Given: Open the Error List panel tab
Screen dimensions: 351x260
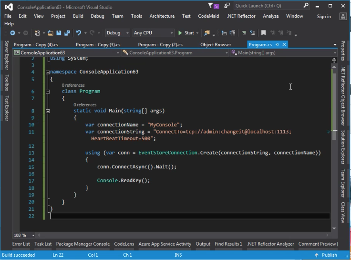Looking at the screenshot, I should point(21,244).
